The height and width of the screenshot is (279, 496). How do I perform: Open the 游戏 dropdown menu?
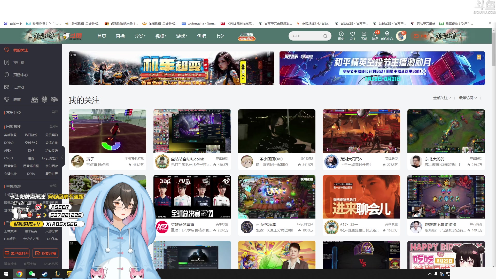coord(182,36)
